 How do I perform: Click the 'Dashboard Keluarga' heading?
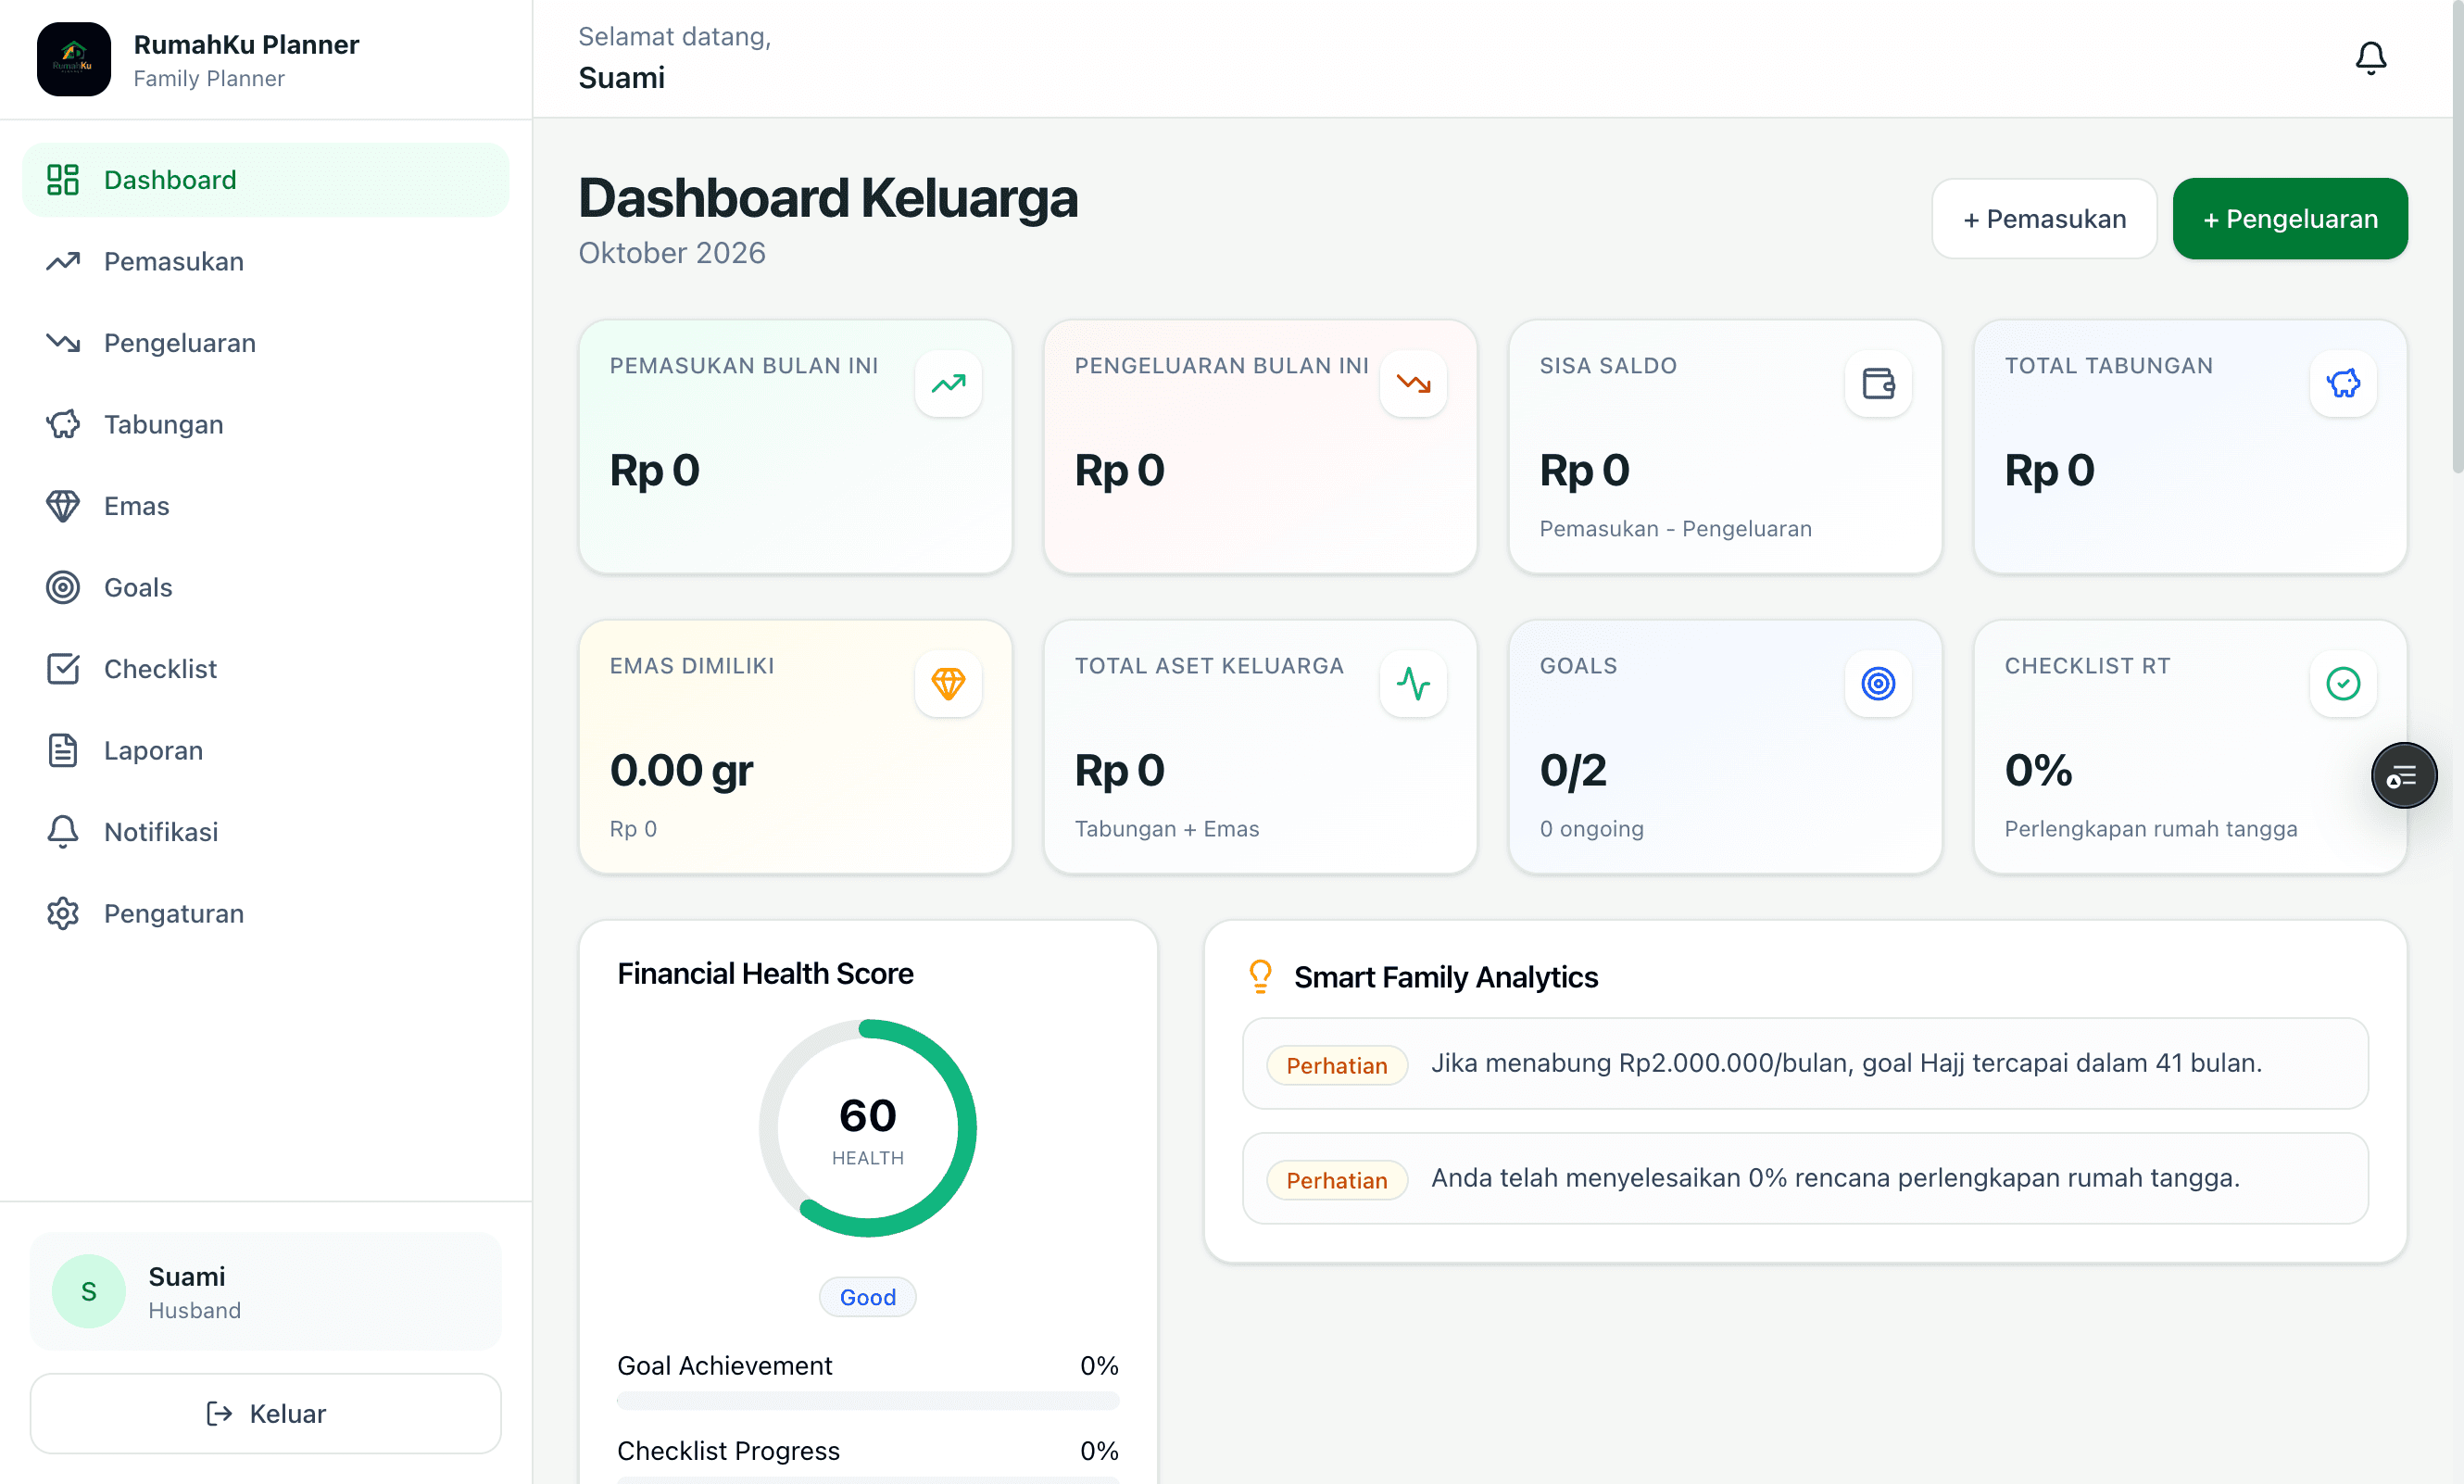tap(828, 198)
